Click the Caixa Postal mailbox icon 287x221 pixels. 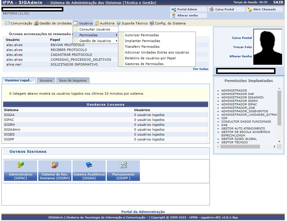(212, 9)
